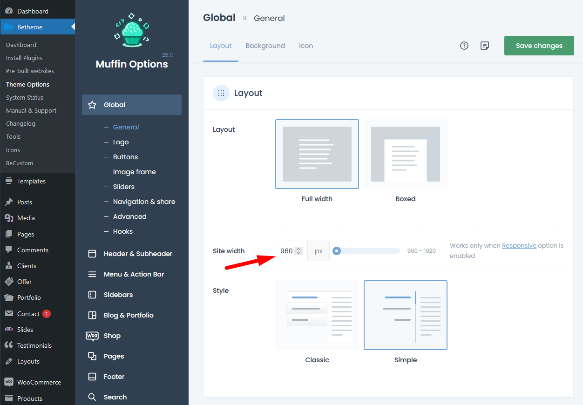This screenshot has width=583, height=405.
Task: Click the Global star icon
Action: pos(92,105)
